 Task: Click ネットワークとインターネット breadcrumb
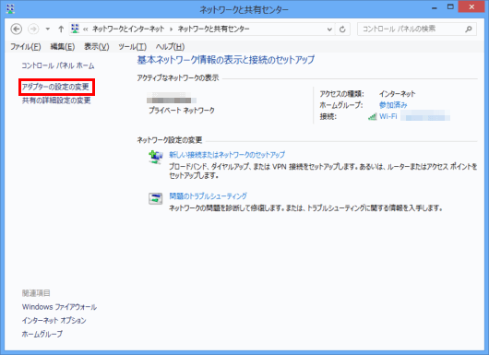(x=128, y=29)
